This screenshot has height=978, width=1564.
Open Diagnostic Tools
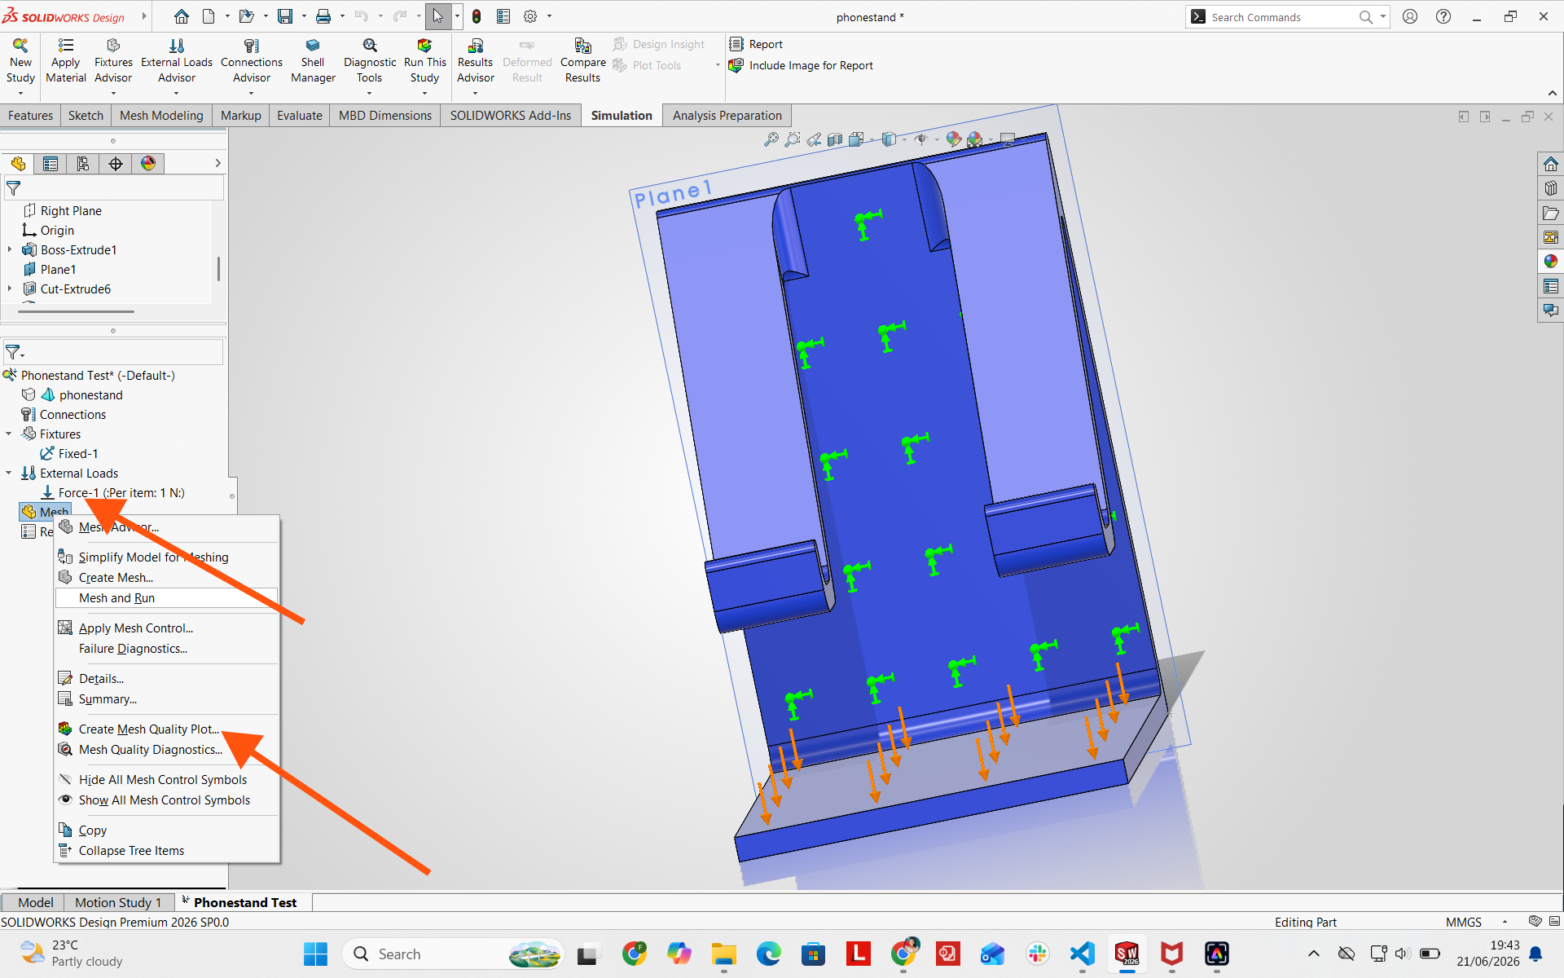click(x=370, y=60)
